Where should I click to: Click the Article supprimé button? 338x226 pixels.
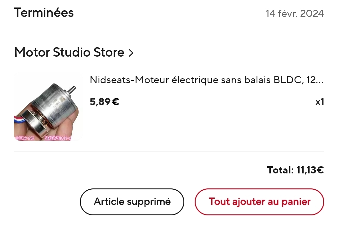click(132, 202)
